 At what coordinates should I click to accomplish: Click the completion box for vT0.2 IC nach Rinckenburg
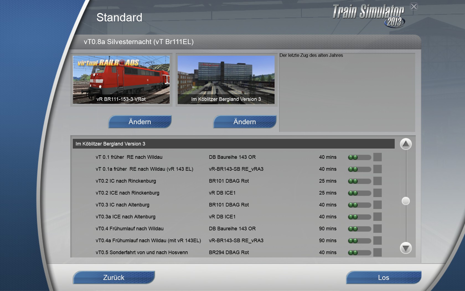[378, 181]
